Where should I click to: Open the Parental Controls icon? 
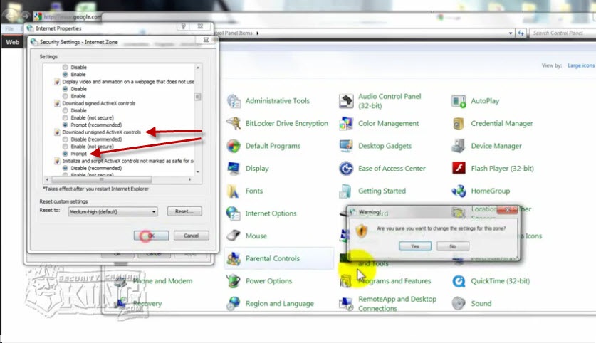click(x=234, y=259)
